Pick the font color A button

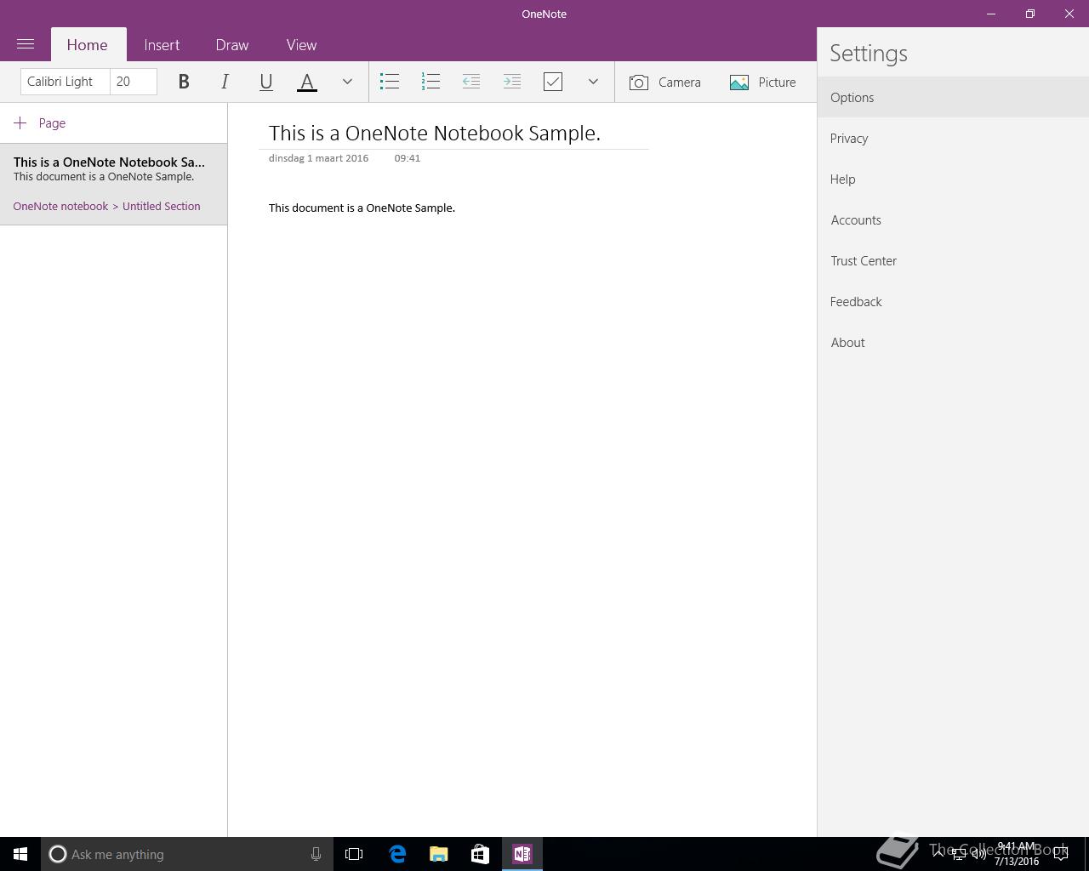[307, 82]
